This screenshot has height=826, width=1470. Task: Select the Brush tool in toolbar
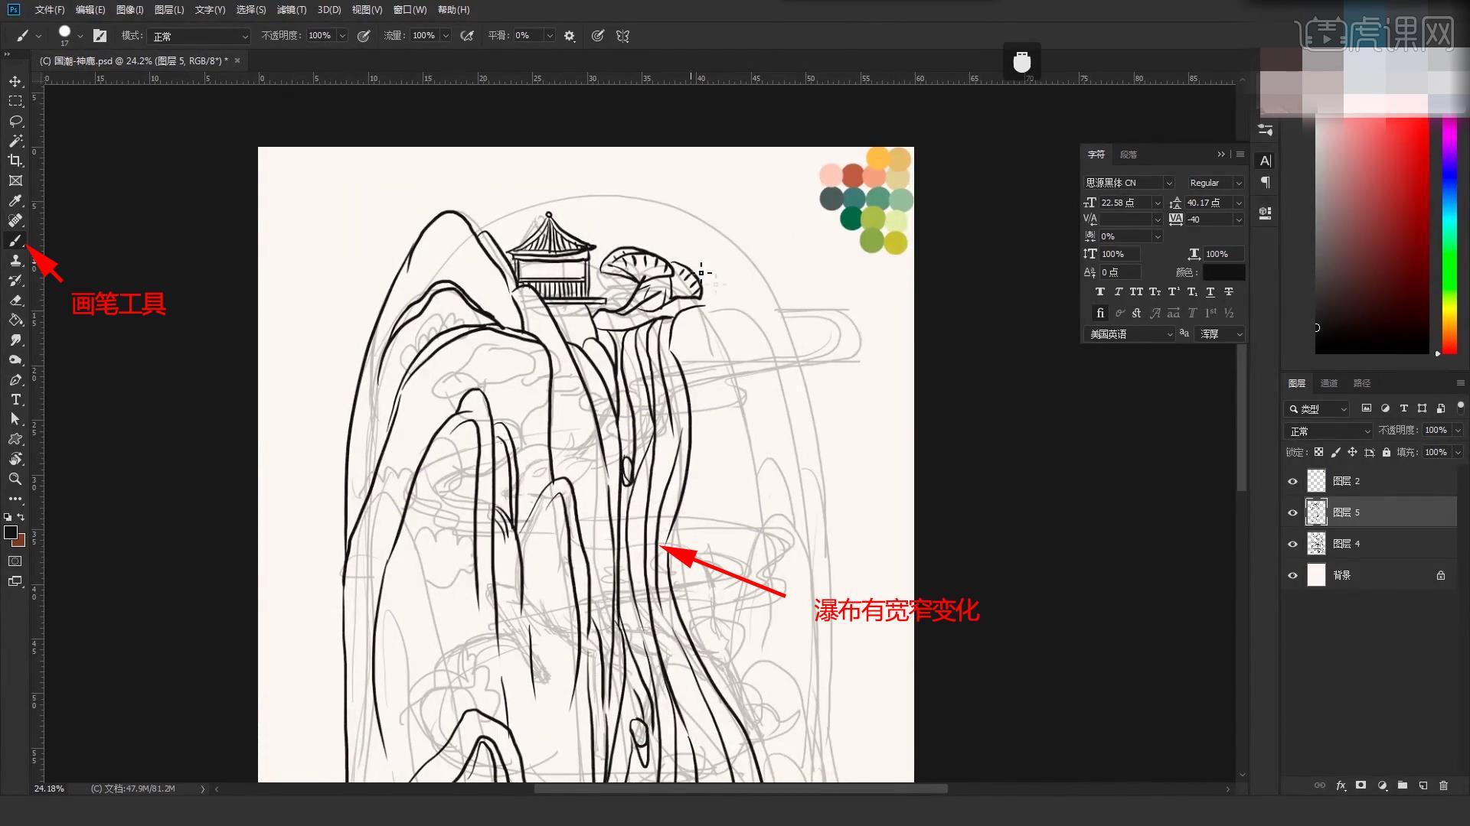15,241
